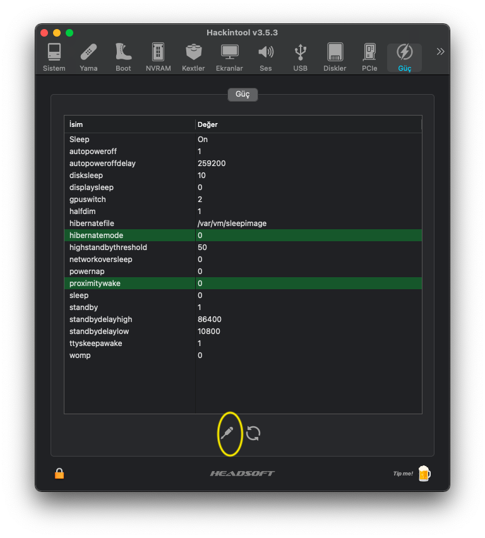Open the NVRAM section
Viewport: 485px width, 538px height.
[x=158, y=57]
